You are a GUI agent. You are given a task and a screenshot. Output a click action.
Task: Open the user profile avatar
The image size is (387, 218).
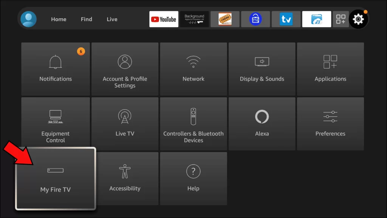(29, 19)
